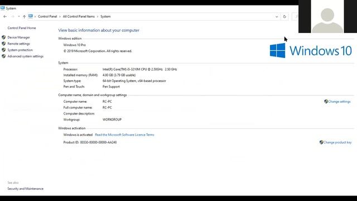This screenshot has height=201, width=357.
Task: Click the 2019 Microsoft Corporation copyright text
Action: point(98,51)
